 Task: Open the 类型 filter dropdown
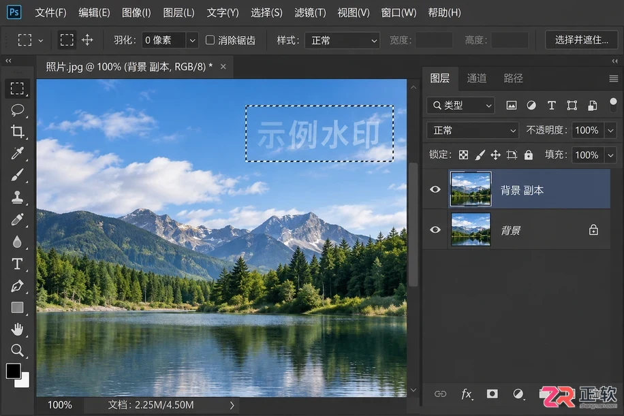461,106
